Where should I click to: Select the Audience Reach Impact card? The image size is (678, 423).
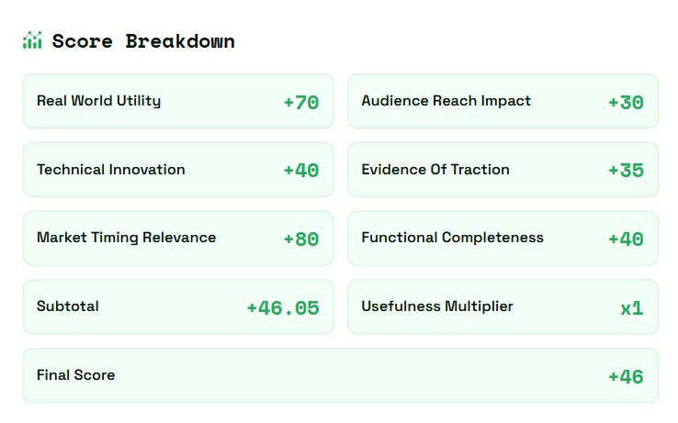click(503, 101)
